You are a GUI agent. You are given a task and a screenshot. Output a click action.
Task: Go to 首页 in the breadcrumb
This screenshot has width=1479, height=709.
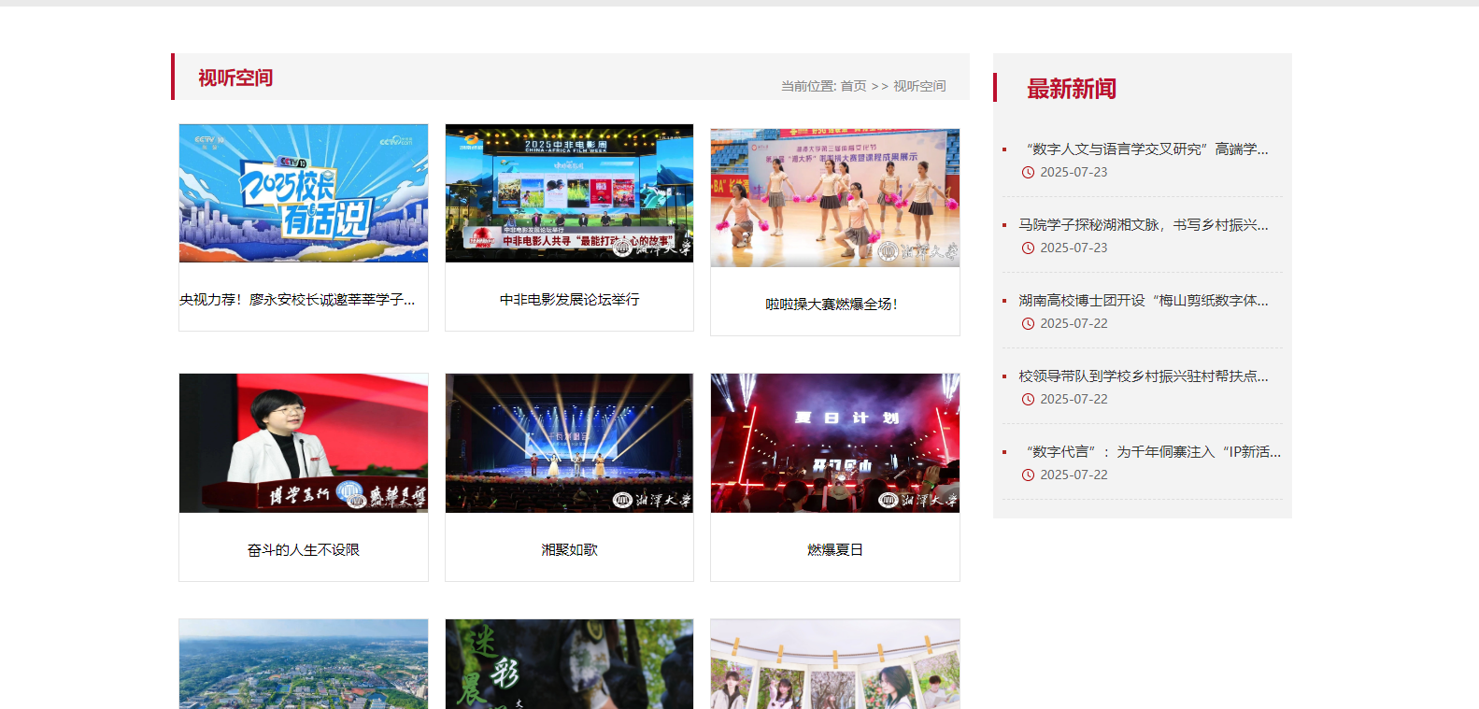click(x=853, y=86)
